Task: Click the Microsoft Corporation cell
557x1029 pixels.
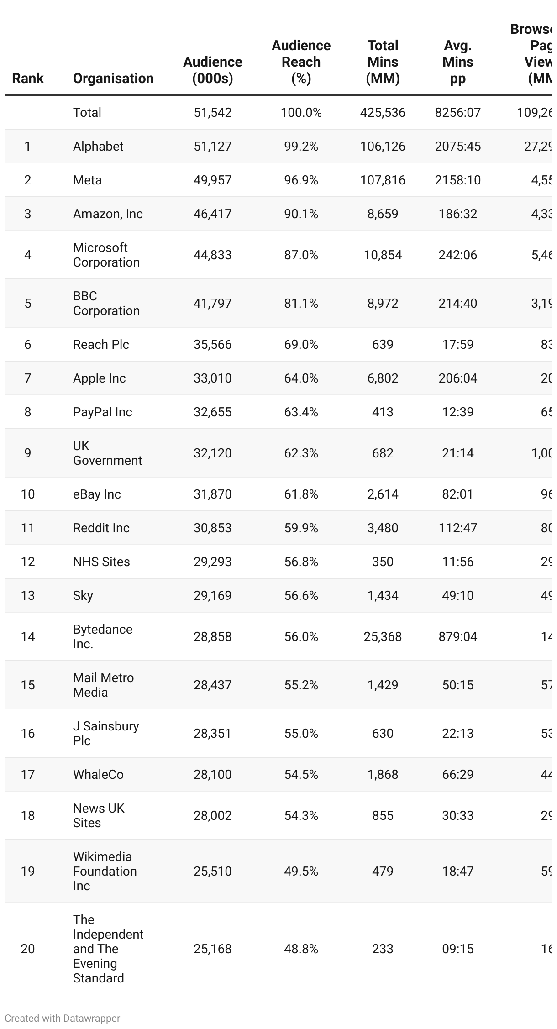Action: tap(106, 255)
